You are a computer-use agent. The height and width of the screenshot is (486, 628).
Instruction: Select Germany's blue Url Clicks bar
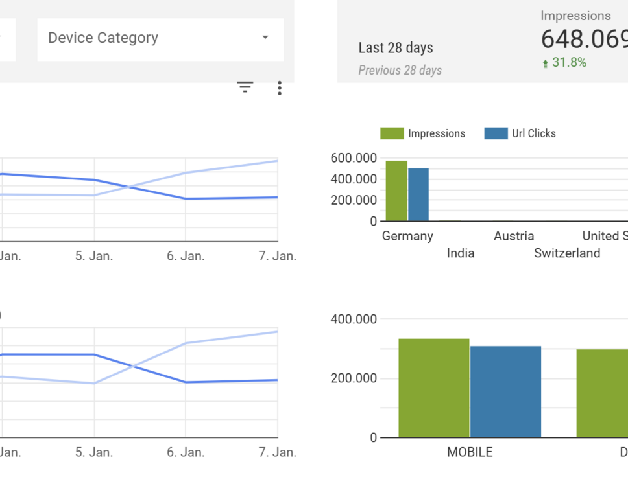(418, 194)
